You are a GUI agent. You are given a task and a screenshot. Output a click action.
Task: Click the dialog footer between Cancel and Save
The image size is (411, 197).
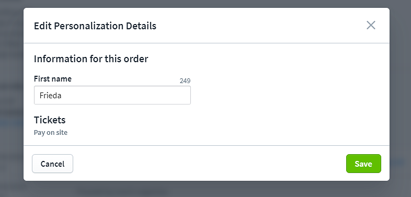pyautogui.click(x=210, y=164)
